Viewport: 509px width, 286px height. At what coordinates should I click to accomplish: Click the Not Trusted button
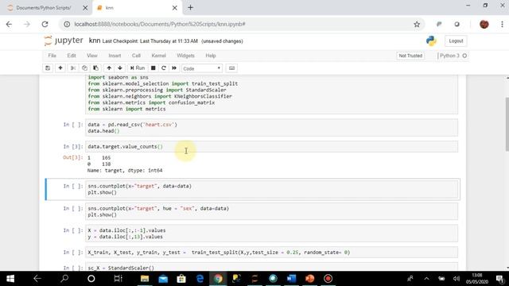click(410, 56)
